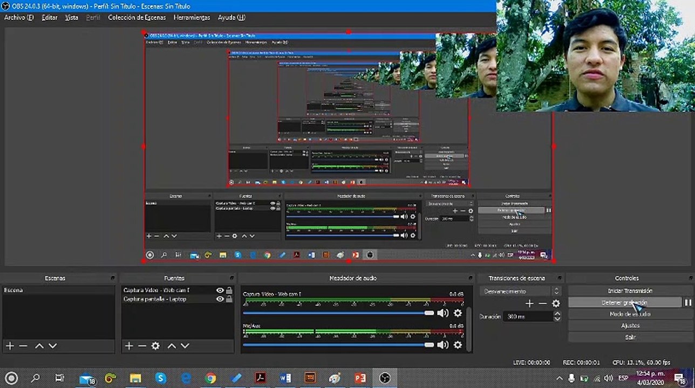This screenshot has height=388, width=695.
Task: Add a new source with plus icon
Action: (129, 346)
